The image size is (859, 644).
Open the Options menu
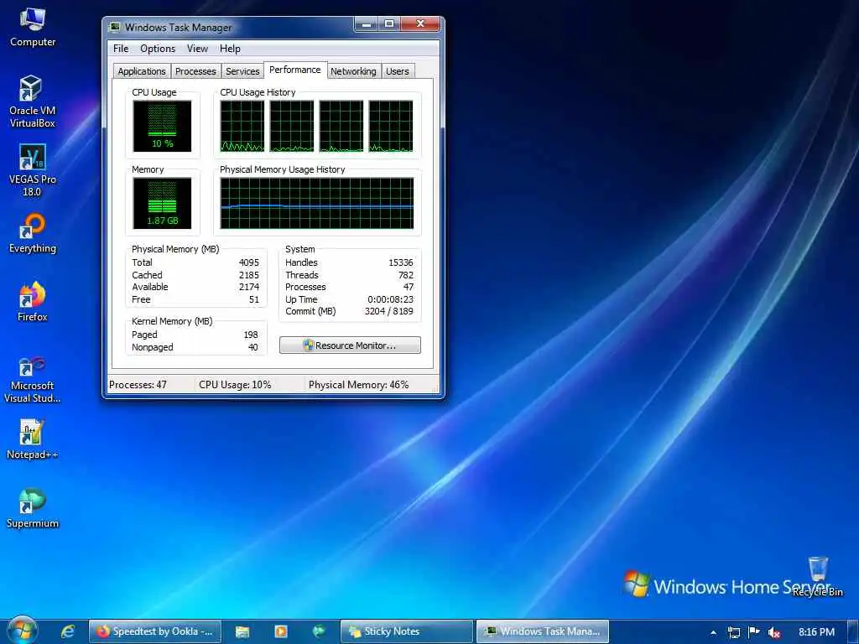coord(157,48)
